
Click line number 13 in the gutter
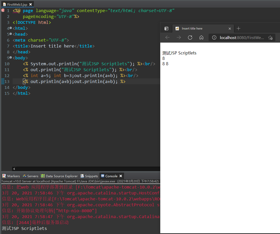(x=7, y=81)
